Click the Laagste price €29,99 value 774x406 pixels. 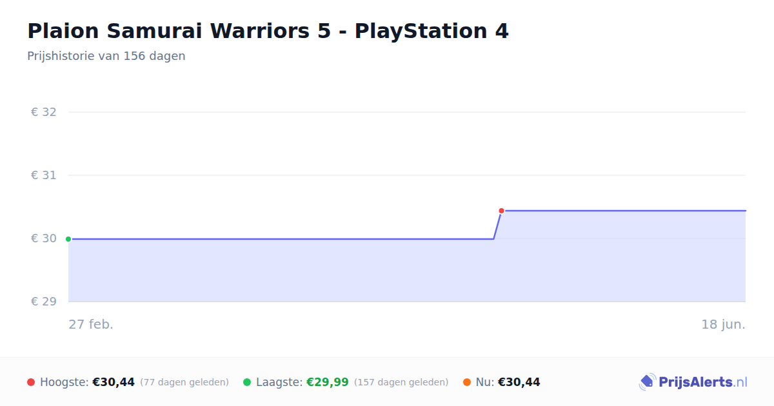tap(328, 382)
